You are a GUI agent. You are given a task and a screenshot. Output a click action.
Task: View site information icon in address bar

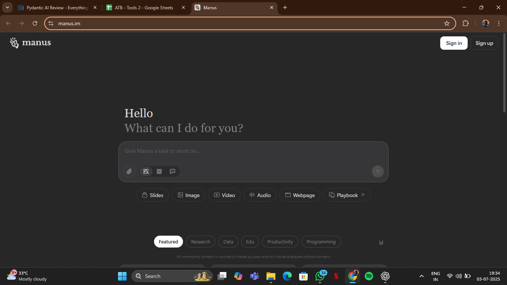[51, 23]
